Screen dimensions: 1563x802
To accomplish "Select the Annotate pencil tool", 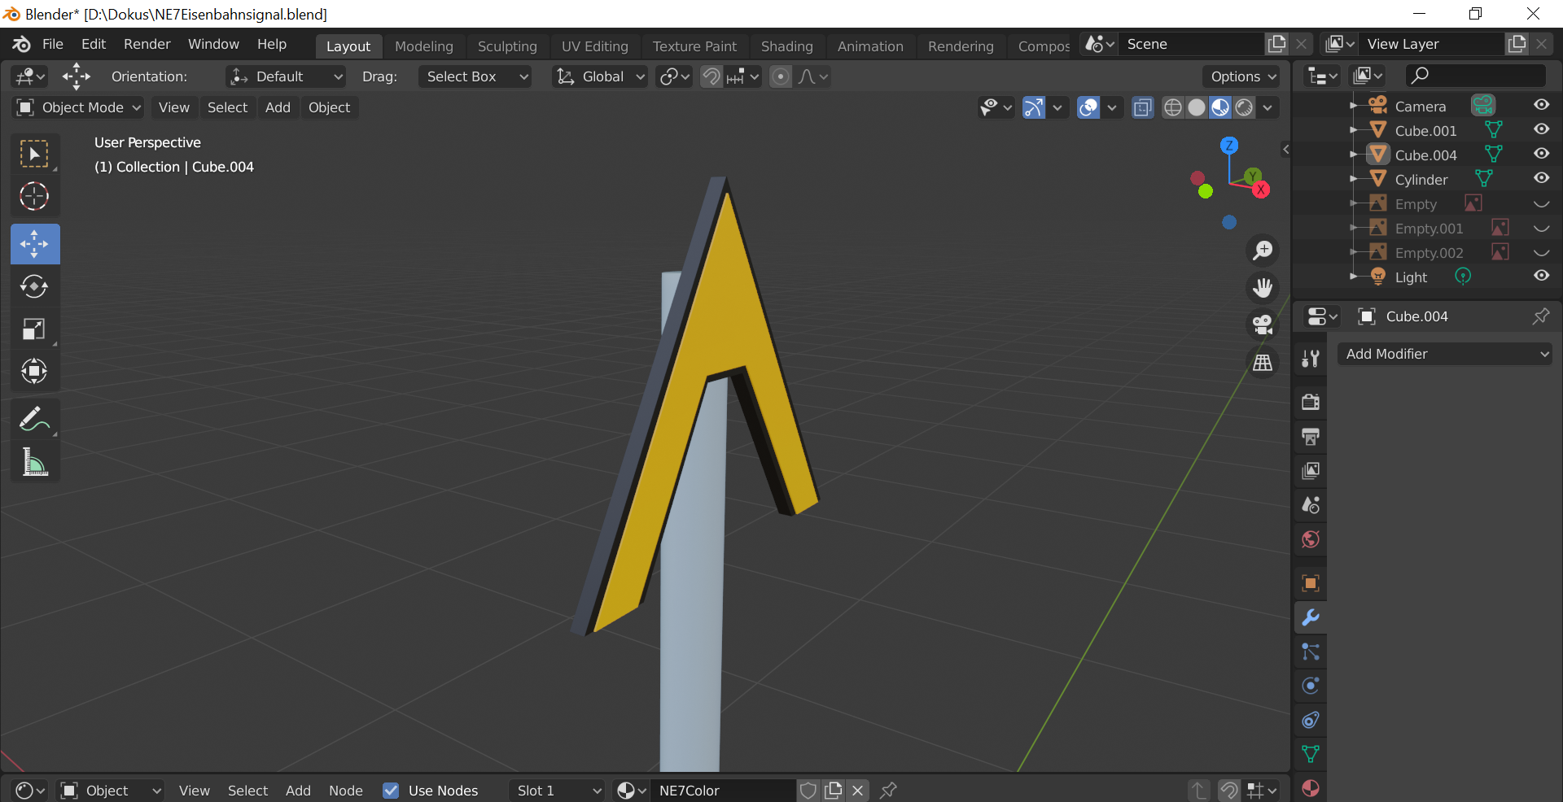I will point(34,420).
